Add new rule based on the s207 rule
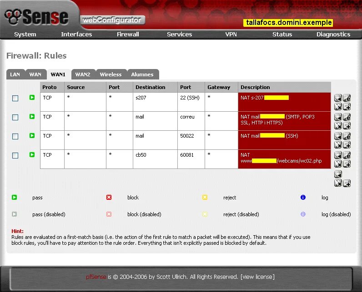This screenshot has width=362, height=292. coord(347,106)
